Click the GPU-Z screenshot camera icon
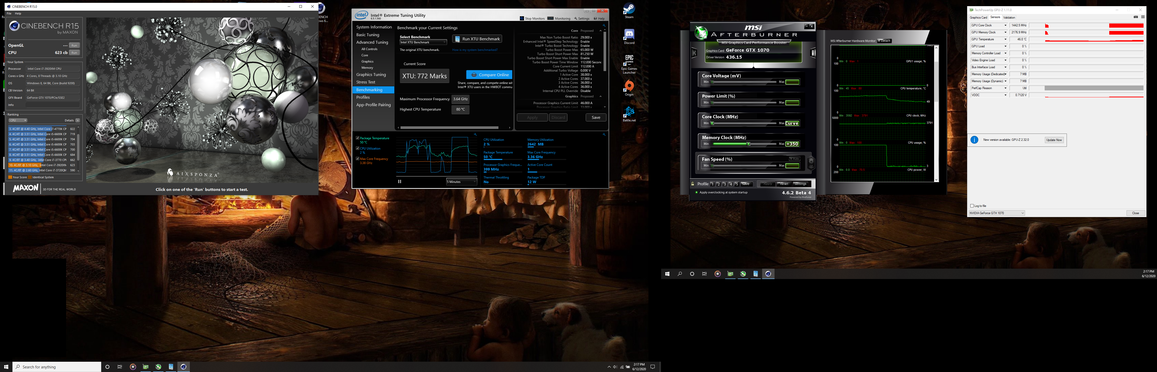 click(x=1136, y=17)
